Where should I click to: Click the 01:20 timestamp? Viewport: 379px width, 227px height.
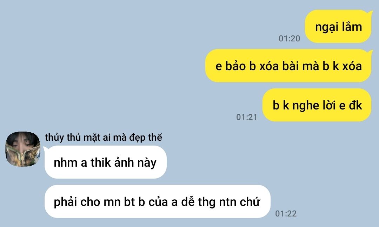click(x=289, y=39)
